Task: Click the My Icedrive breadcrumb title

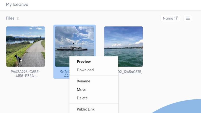Action: pyautogui.click(x=17, y=5)
